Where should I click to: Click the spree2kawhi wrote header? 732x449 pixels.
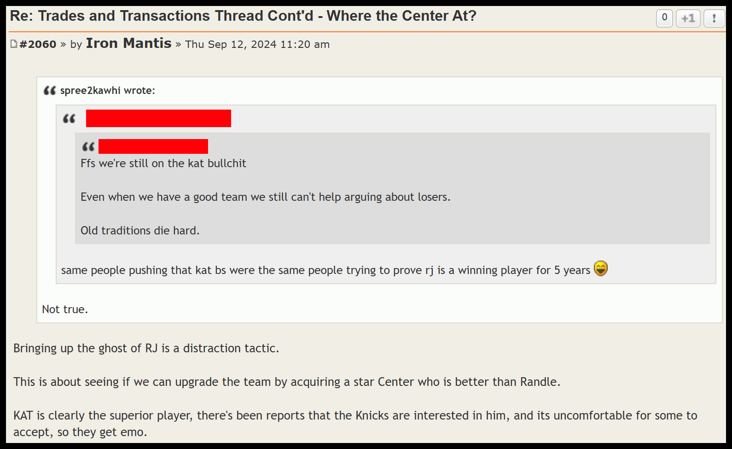[108, 90]
